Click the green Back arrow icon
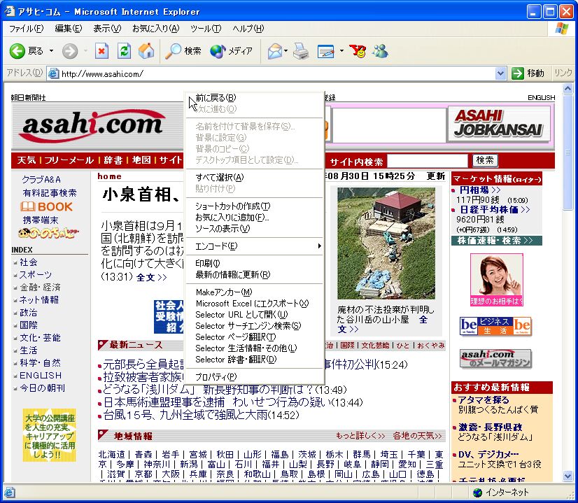Viewport: 578px width, 503px height. [17, 51]
